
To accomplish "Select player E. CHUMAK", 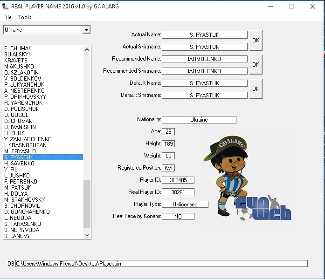I will [x=43, y=48].
